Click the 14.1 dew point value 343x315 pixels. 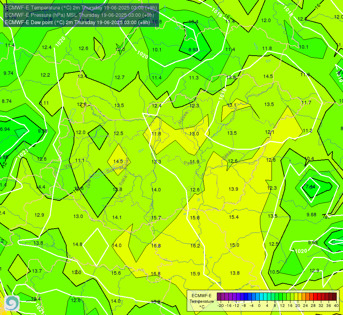[x=117, y=217]
